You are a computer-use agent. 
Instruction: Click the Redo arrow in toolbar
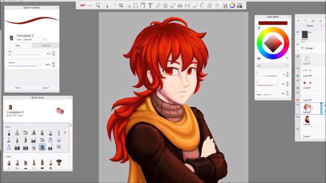[90, 6]
